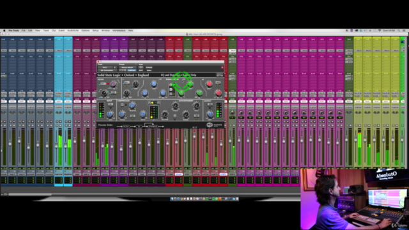Select Filter block in Process Order
This screenshot has height=230, width=409.
(x=126, y=126)
